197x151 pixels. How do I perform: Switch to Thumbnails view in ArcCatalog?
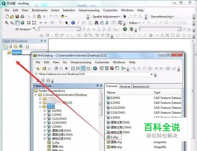[88, 68]
